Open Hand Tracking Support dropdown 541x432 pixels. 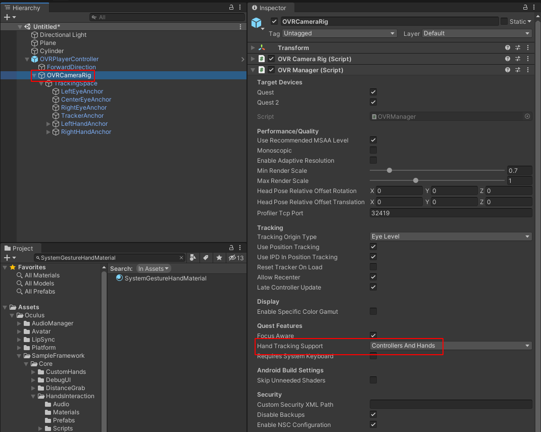[451, 346]
